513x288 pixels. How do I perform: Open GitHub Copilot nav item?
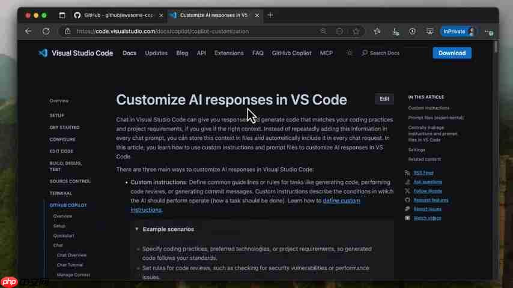coord(291,53)
